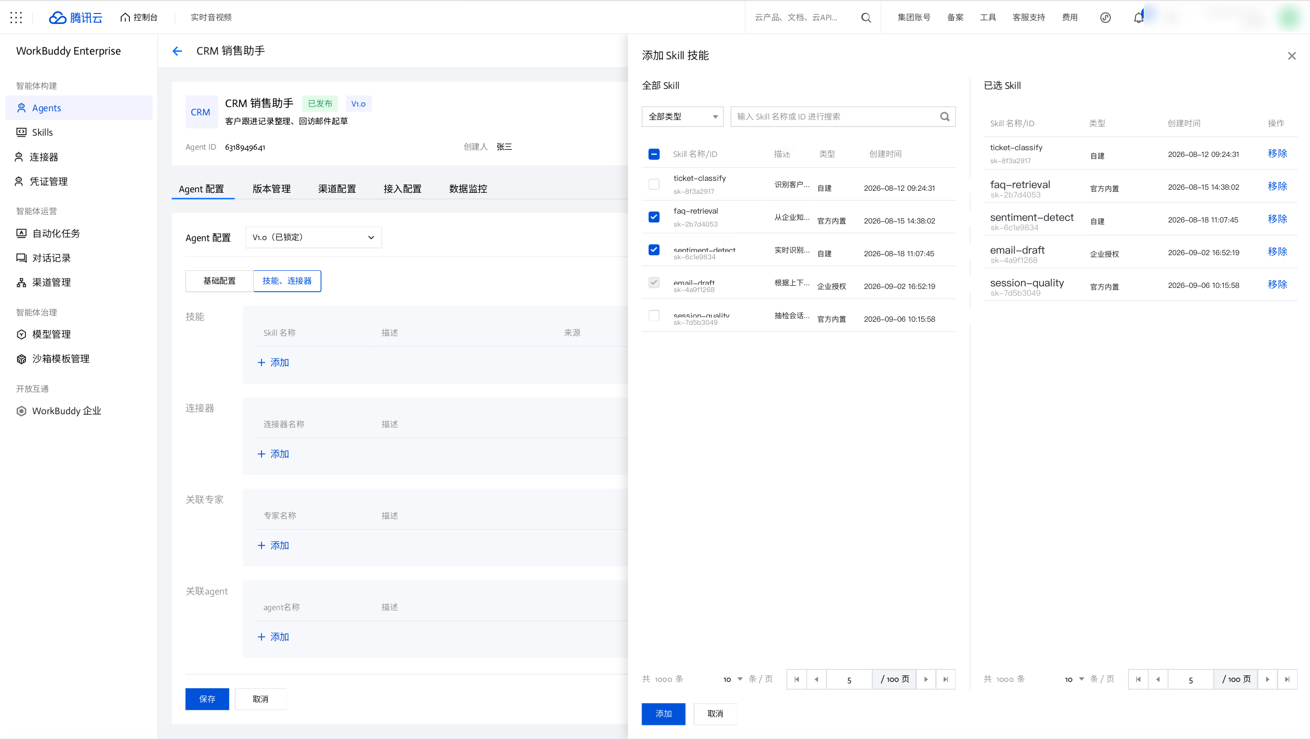1310x739 pixels.
Task: Switch to the 数据监控 tab
Action: tap(468, 189)
